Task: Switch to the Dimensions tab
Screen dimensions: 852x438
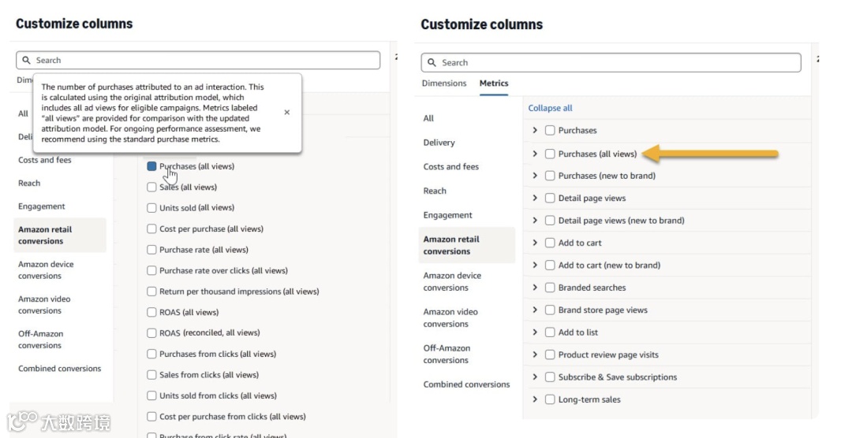Action: tap(444, 84)
